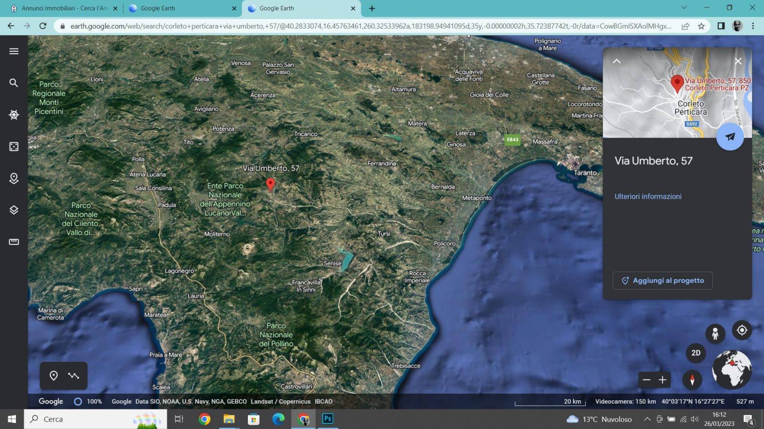The width and height of the screenshot is (764, 429).
Task: Click the fly-to-location paper plane button
Action: pos(729,137)
